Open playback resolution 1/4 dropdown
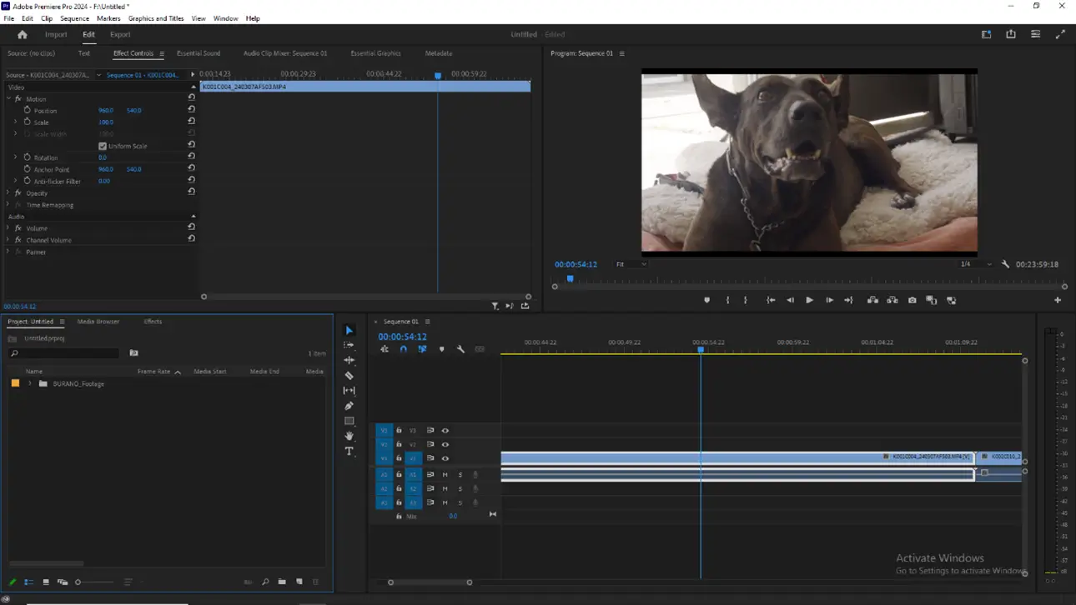The height and width of the screenshot is (605, 1076). point(974,264)
